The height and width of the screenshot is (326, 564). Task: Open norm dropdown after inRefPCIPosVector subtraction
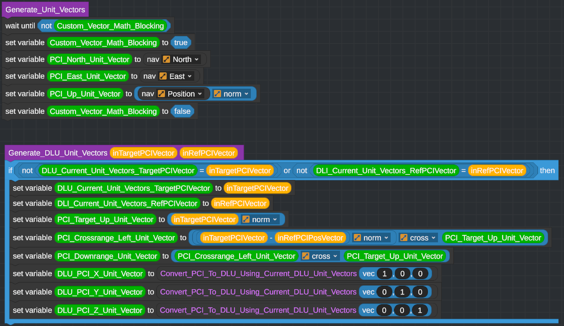coord(371,238)
